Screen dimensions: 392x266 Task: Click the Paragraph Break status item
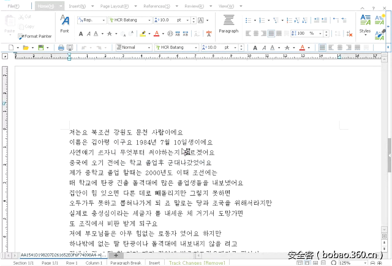126,263
